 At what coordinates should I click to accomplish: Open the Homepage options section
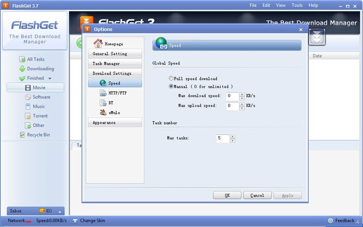click(x=108, y=44)
